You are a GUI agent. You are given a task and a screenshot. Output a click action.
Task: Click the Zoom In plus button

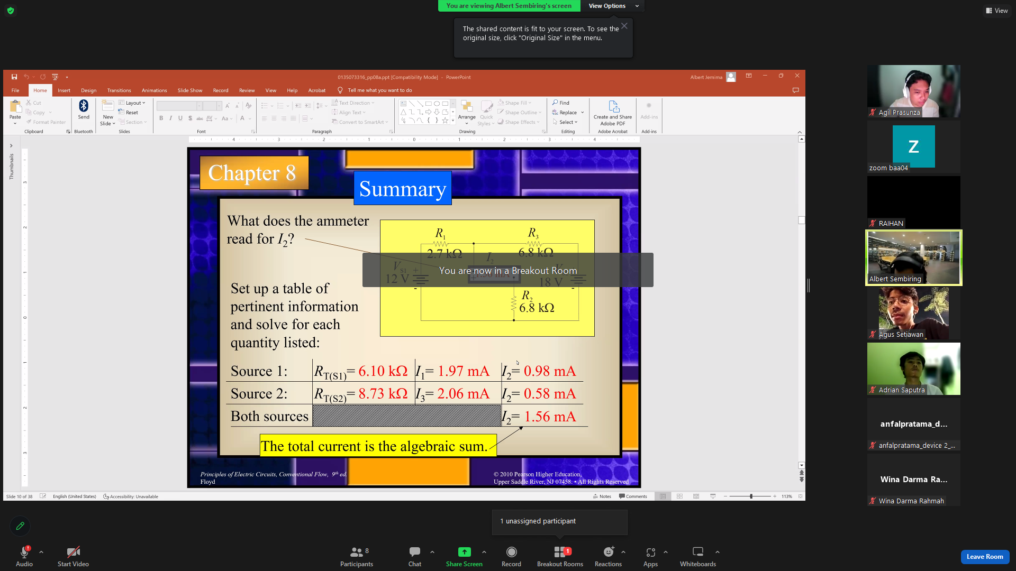pos(775,496)
